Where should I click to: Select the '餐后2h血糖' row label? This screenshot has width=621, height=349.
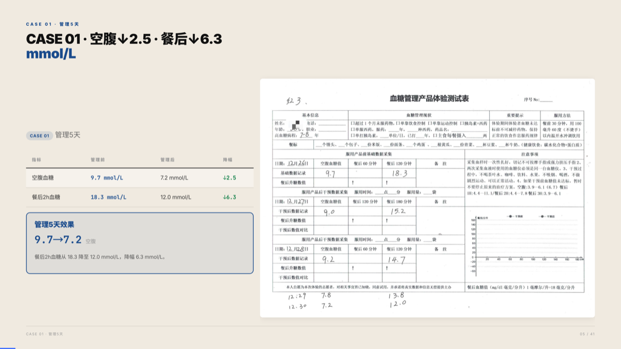coord(46,197)
